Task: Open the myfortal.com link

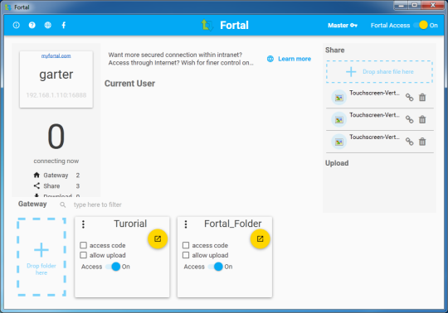Action: [x=56, y=55]
